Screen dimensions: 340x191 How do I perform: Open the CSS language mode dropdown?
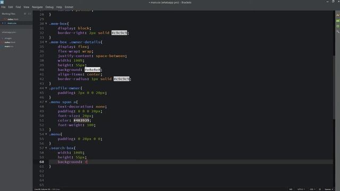[x=312, y=189]
